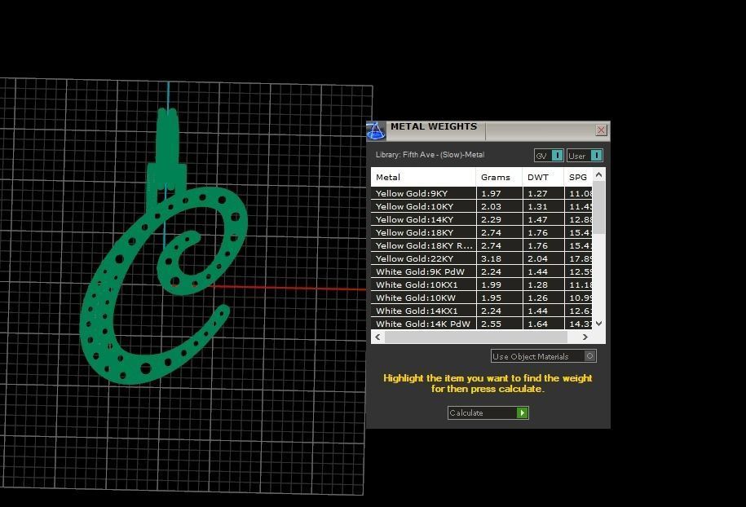Click grams value 3.18

coord(491,258)
